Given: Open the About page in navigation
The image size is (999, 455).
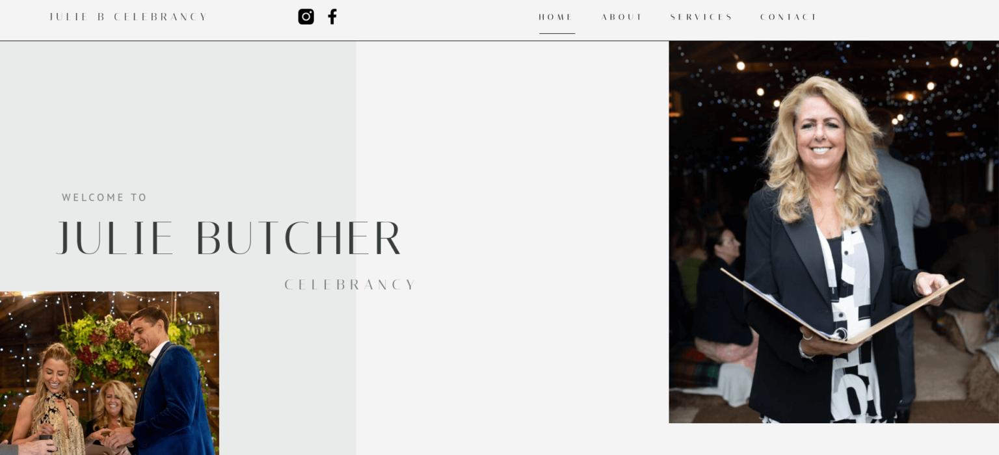Looking at the screenshot, I should pos(622,18).
